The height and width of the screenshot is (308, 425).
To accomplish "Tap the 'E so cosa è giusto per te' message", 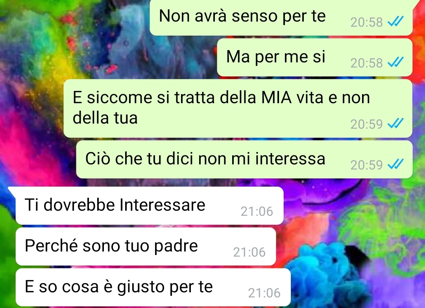I will click(x=153, y=287).
